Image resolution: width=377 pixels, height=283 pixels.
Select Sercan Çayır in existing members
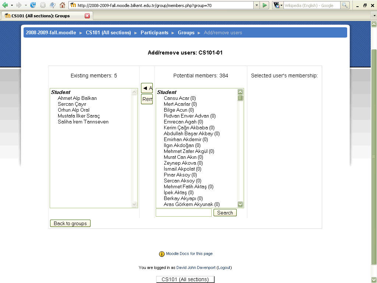coord(72,104)
